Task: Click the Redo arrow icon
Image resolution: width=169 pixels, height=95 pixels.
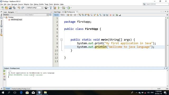Action: click(23, 8)
